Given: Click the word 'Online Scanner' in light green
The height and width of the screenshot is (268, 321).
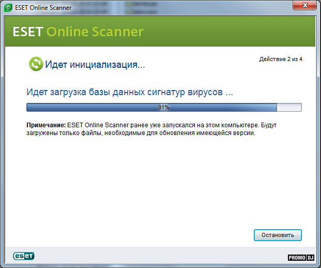Looking at the screenshot, I should click(x=95, y=32).
